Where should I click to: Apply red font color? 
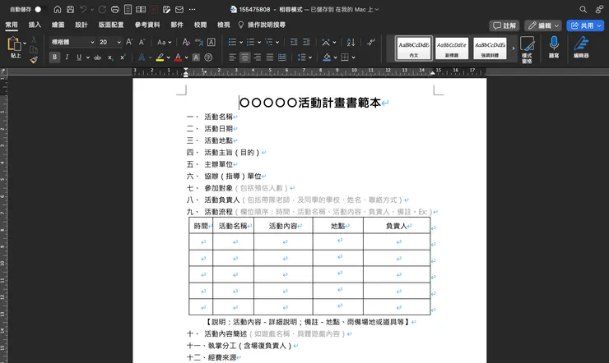179,57
